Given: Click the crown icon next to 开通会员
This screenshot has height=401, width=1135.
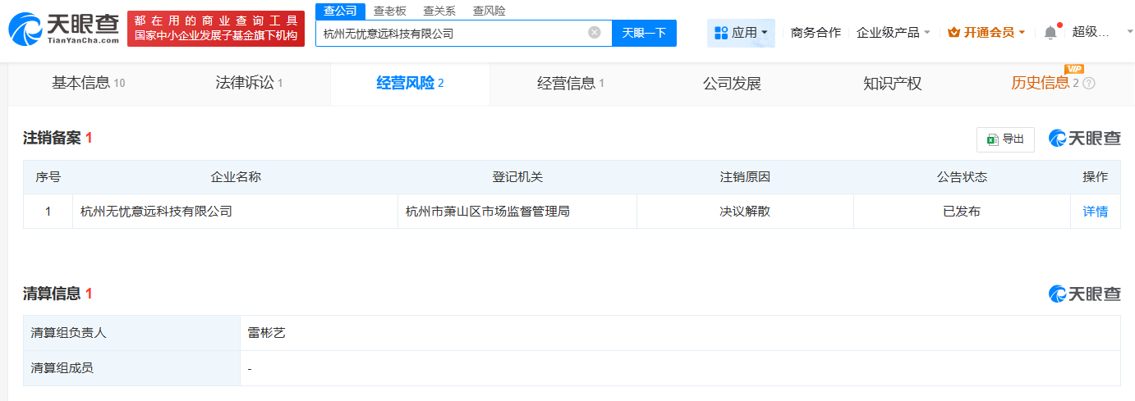Looking at the screenshot, I should point(953,33).
